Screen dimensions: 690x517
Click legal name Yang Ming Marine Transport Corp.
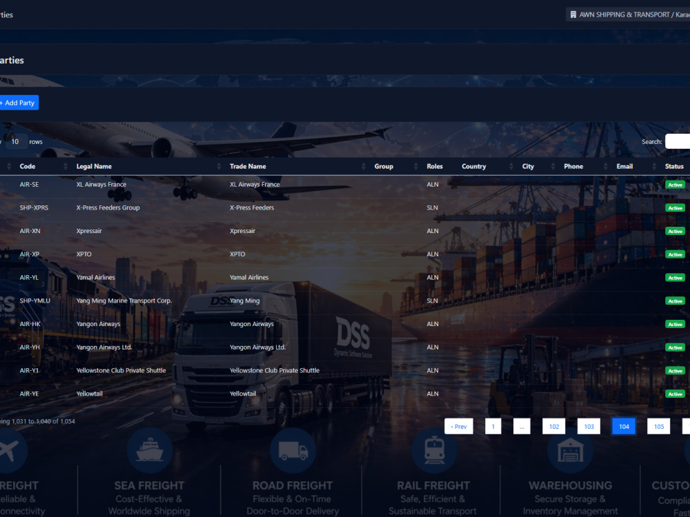click(x=124, y=301)
